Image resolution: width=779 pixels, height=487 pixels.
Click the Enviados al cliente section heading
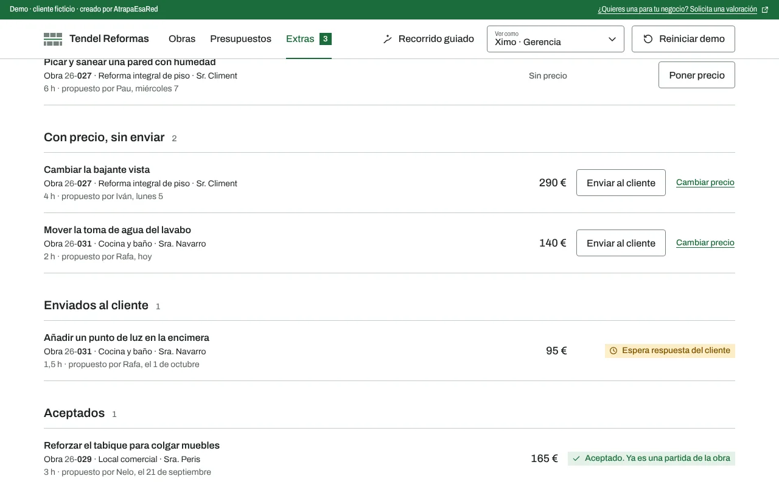96,306
